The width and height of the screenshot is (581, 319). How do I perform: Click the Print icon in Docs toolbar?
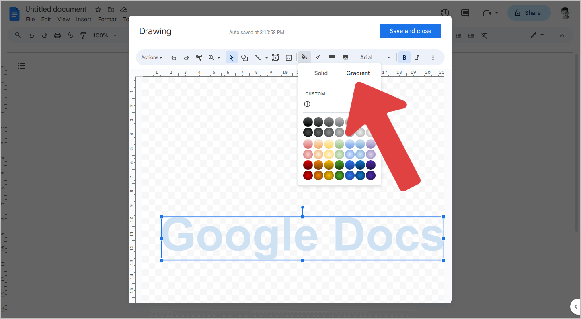coord(57,35)
